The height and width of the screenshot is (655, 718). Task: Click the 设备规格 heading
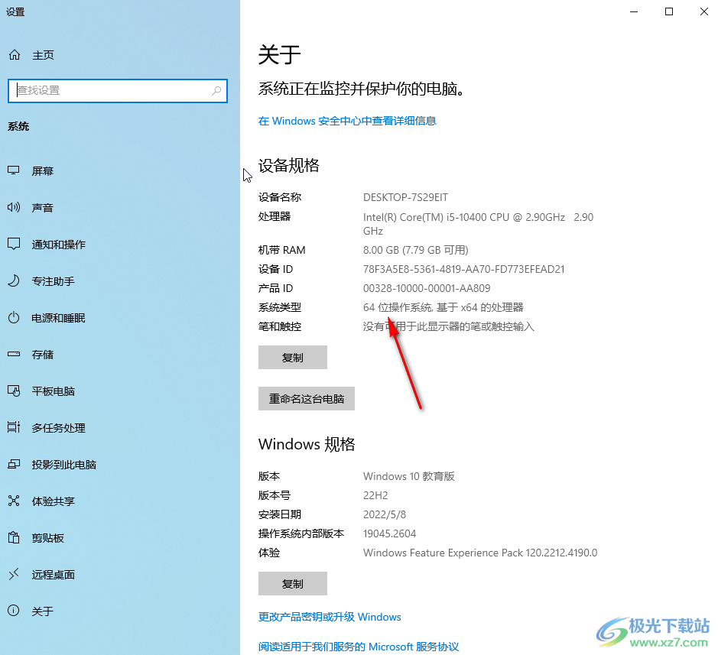pyautogui.click(x=288, y=165)
